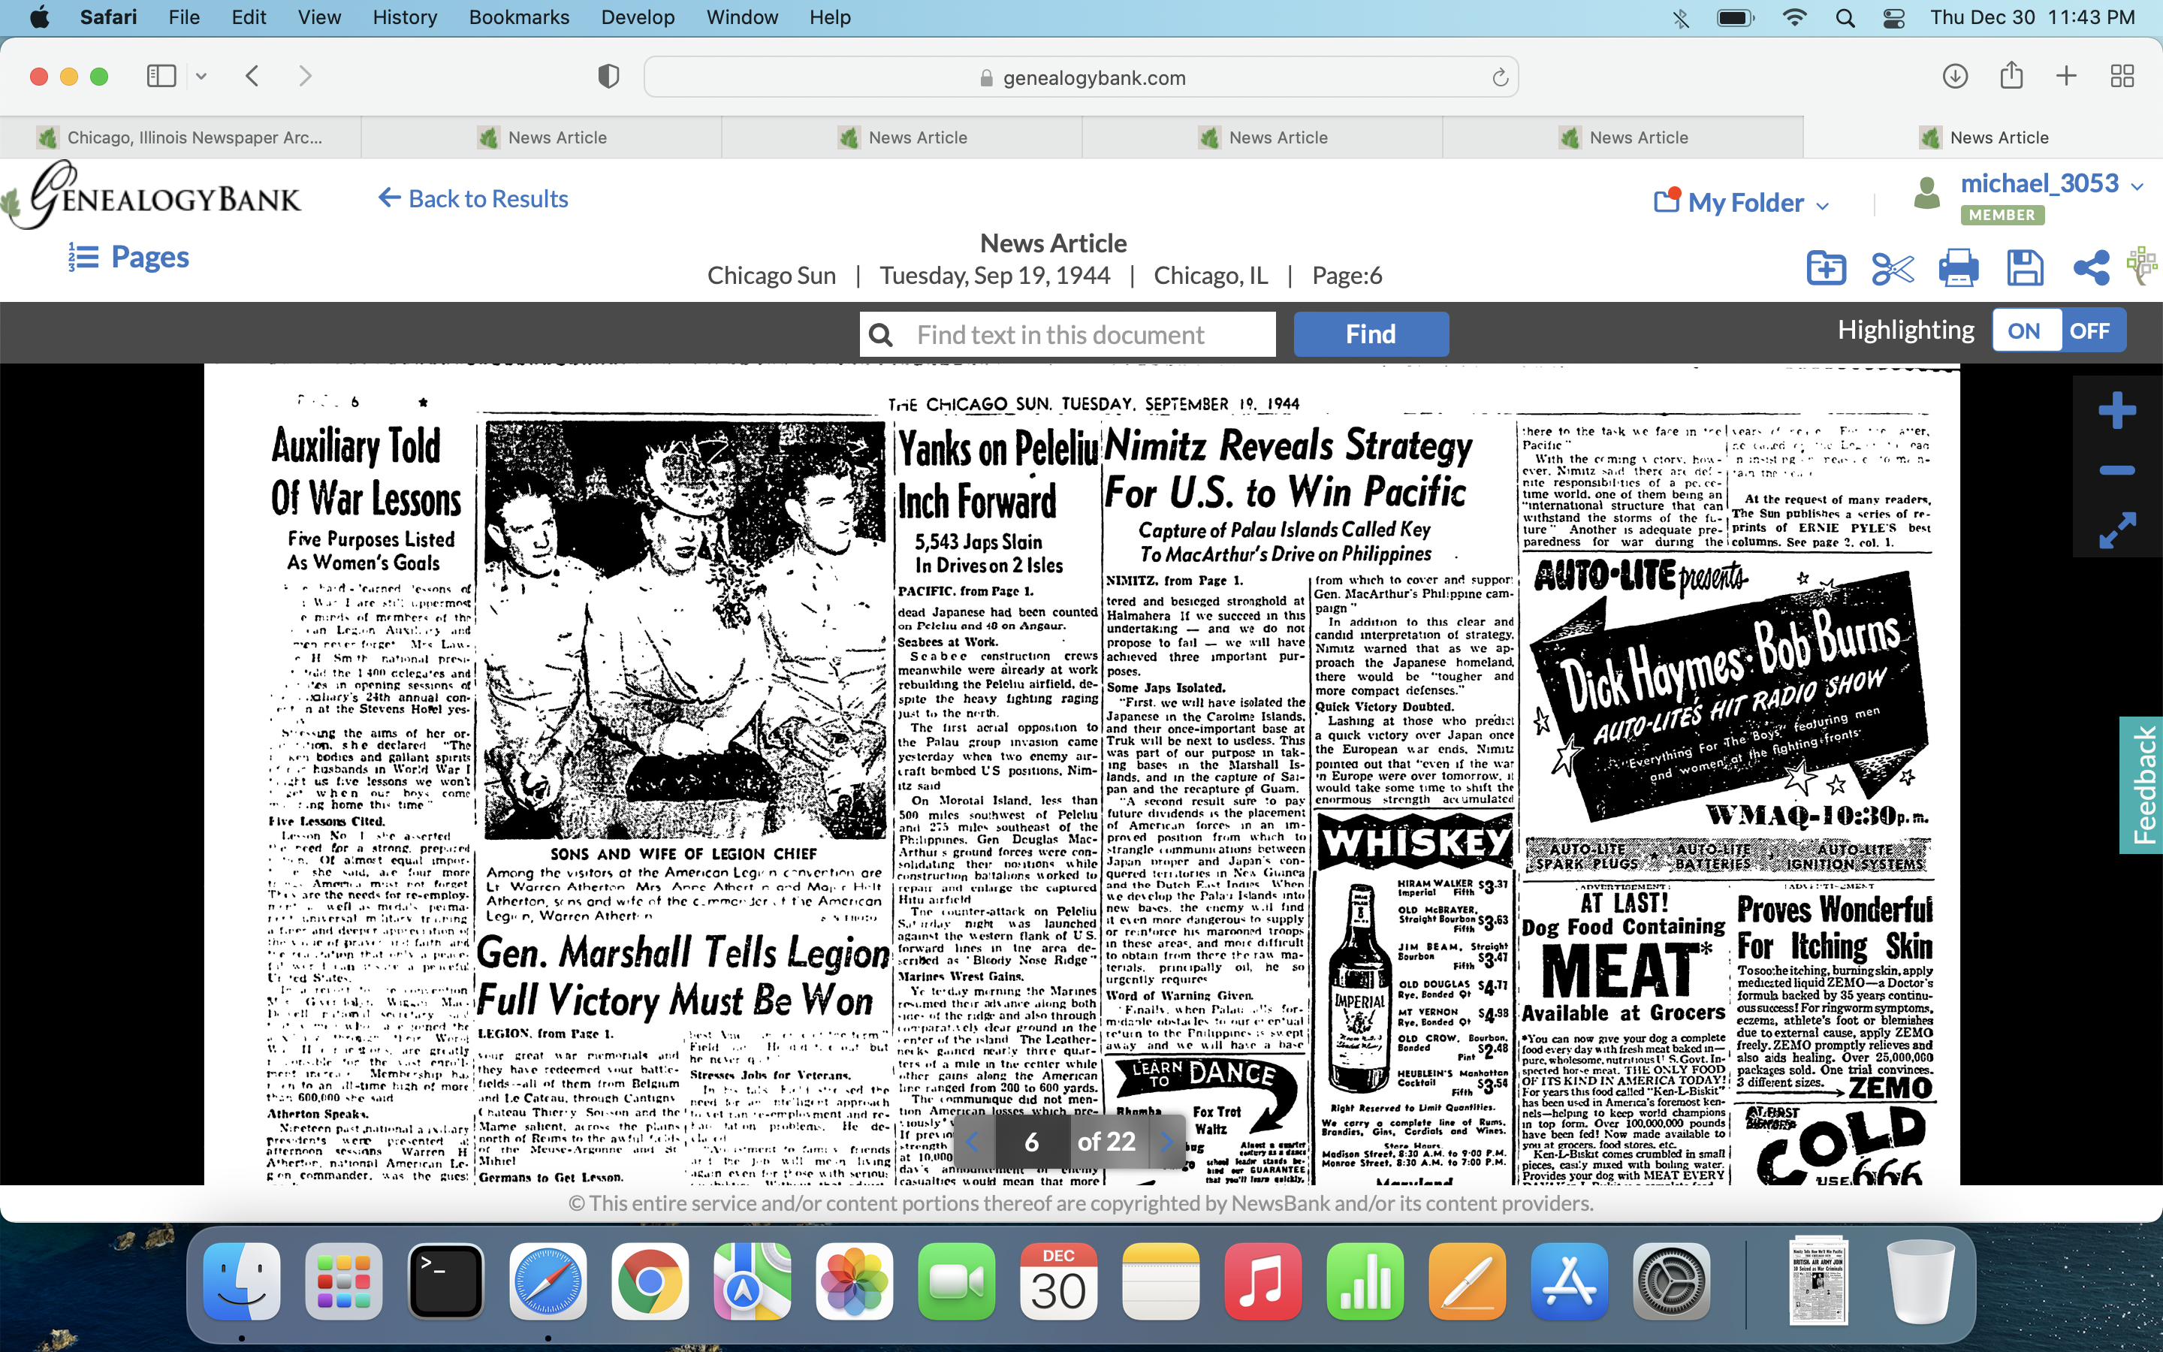
Task: Click the printer icon
Action: (1957, 268)
